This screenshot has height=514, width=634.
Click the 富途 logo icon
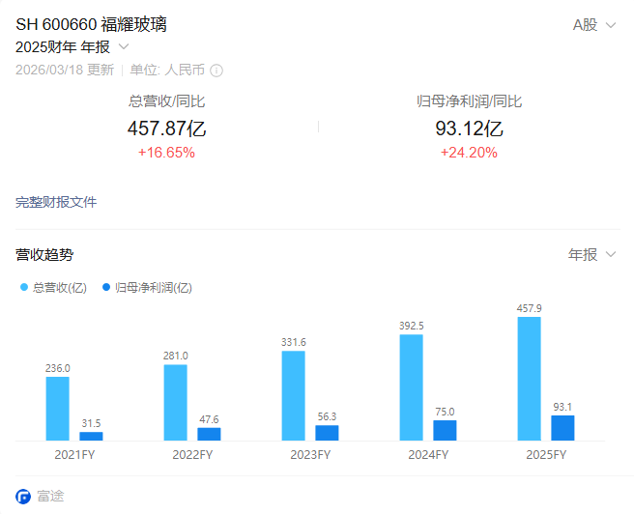23,497
